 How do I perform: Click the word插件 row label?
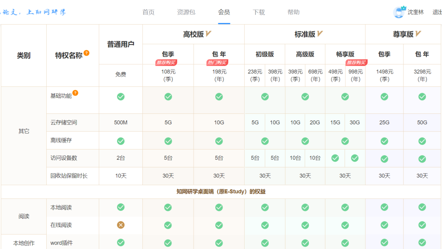61,243
